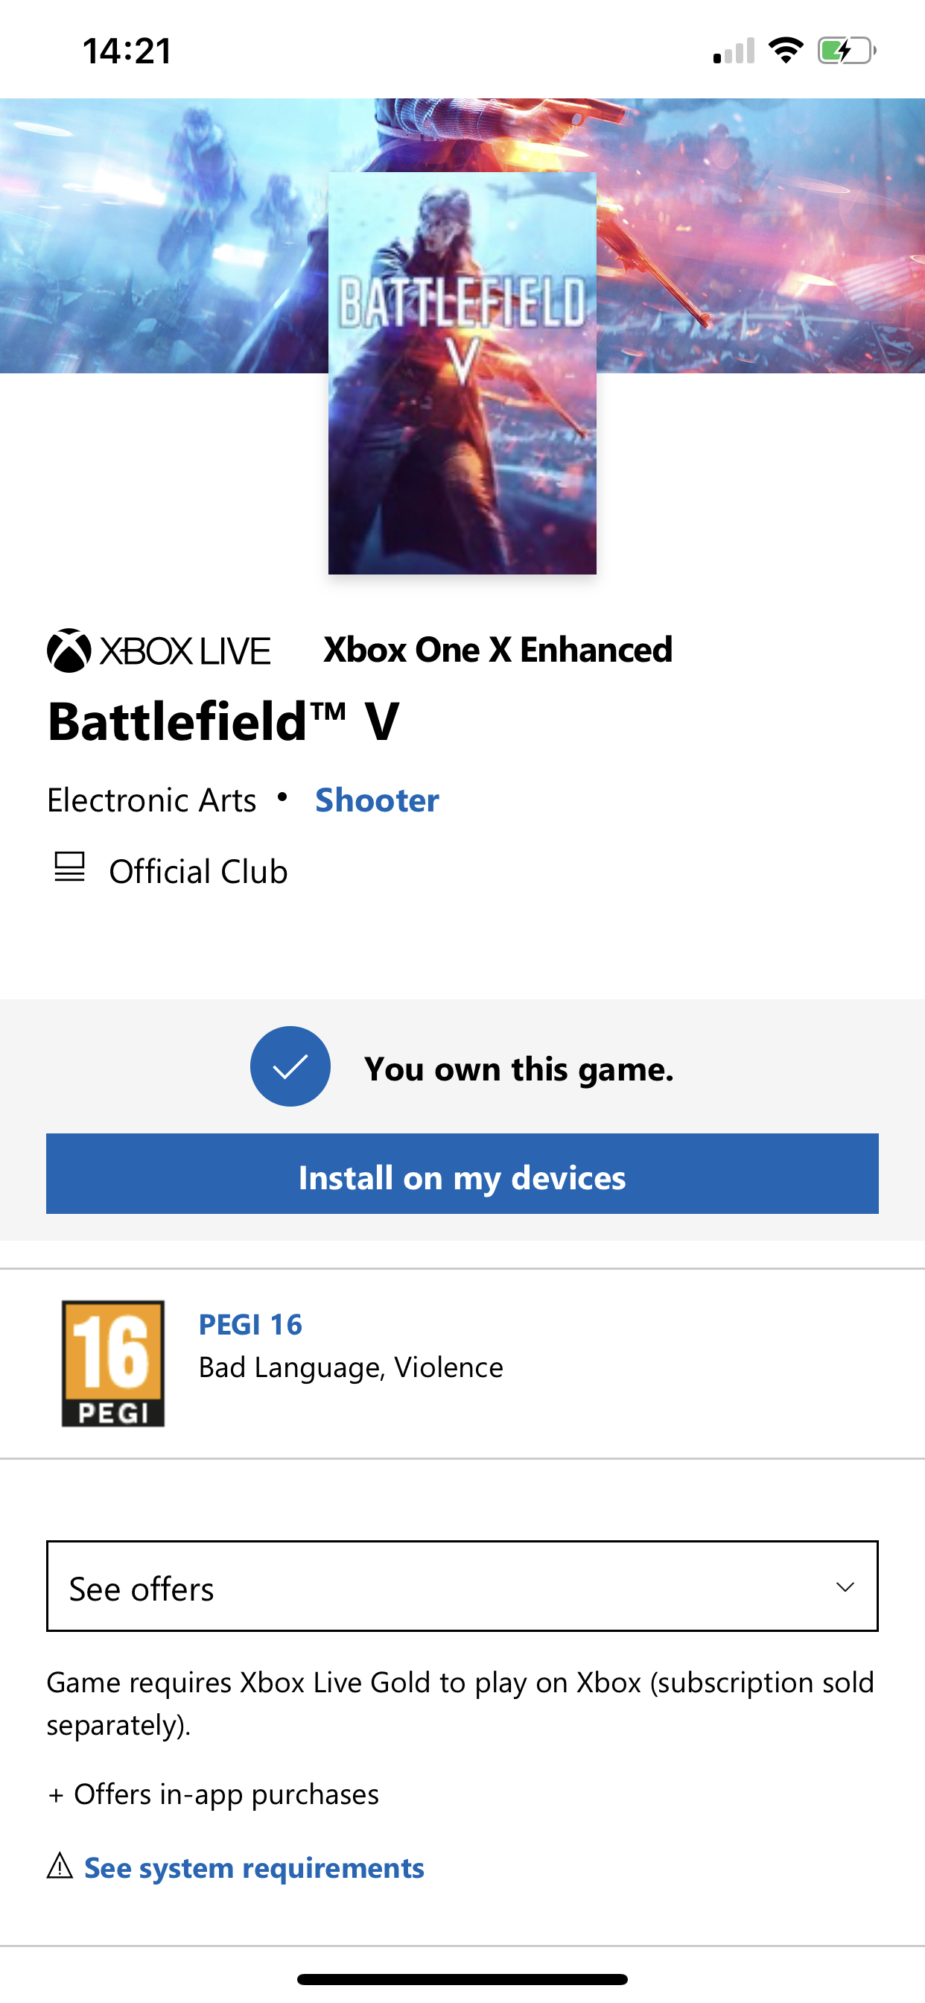Tap the Wi-Fi status icon

tap(785, 51)
